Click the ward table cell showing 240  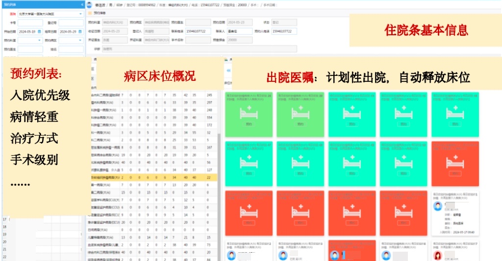(209, 110)
